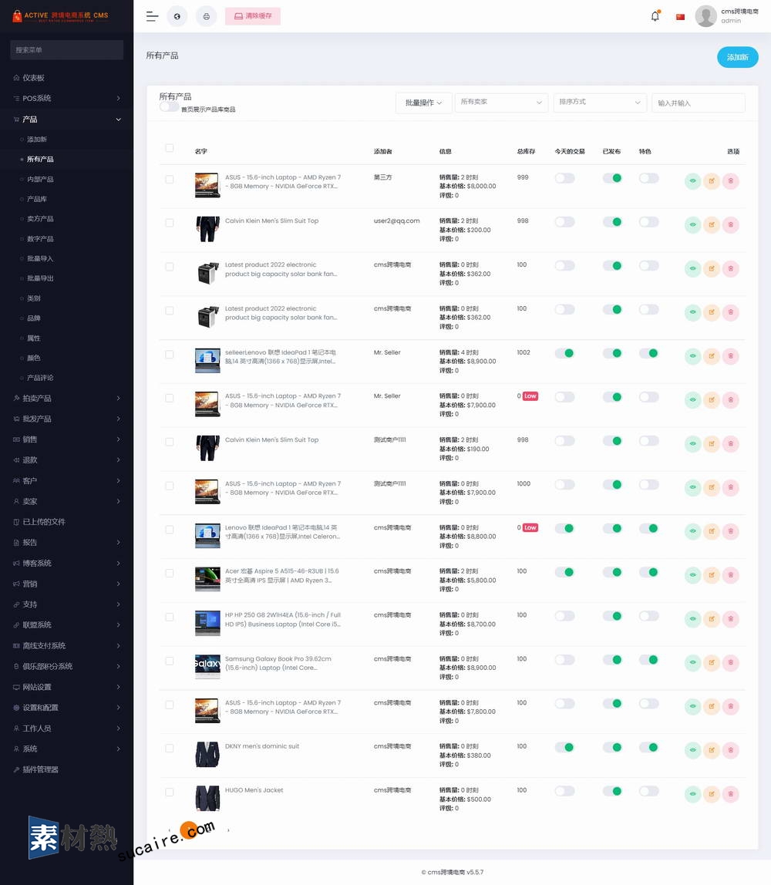Delete the HUGO Men's Jacket product

pyautogui.click(x=731, y=794)
